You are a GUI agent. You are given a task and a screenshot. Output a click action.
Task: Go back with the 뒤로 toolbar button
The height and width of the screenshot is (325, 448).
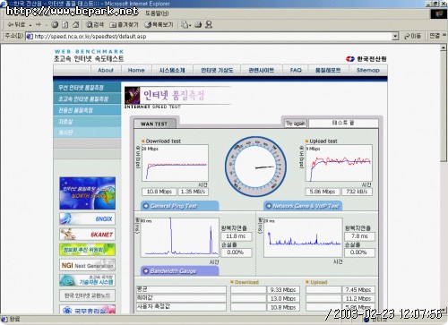click(16, 24)
